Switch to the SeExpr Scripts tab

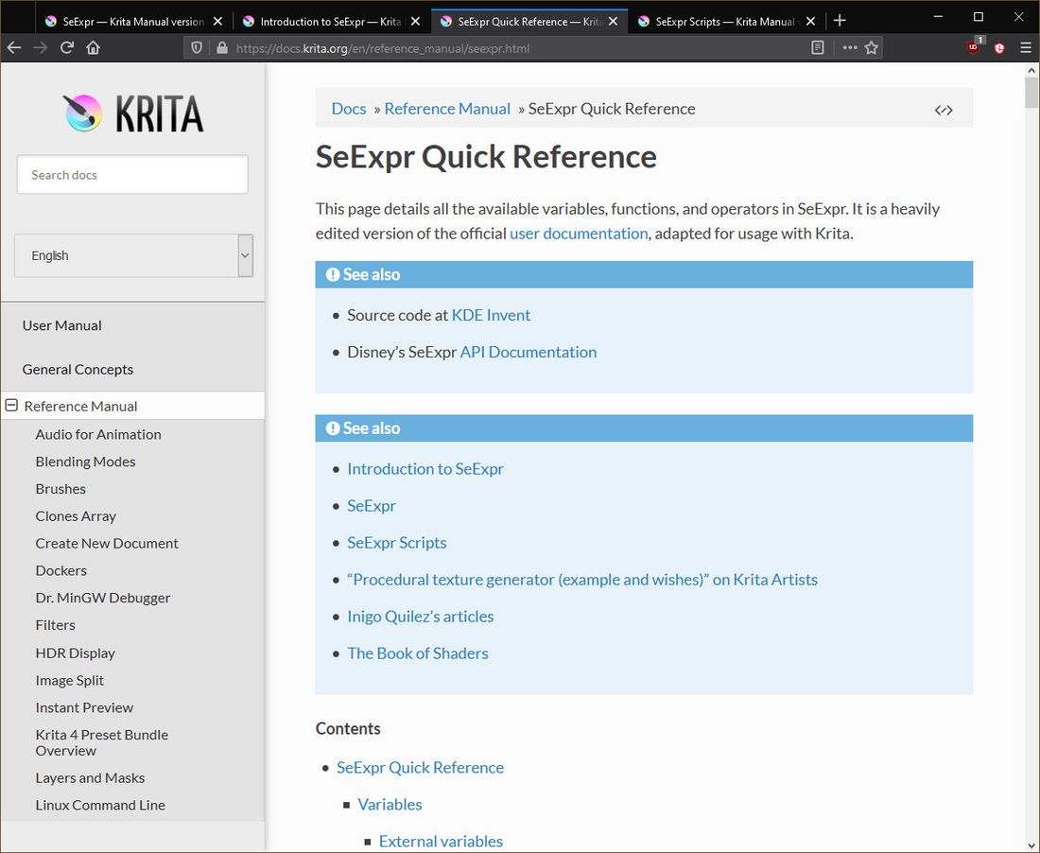click(x=724, y=21)
